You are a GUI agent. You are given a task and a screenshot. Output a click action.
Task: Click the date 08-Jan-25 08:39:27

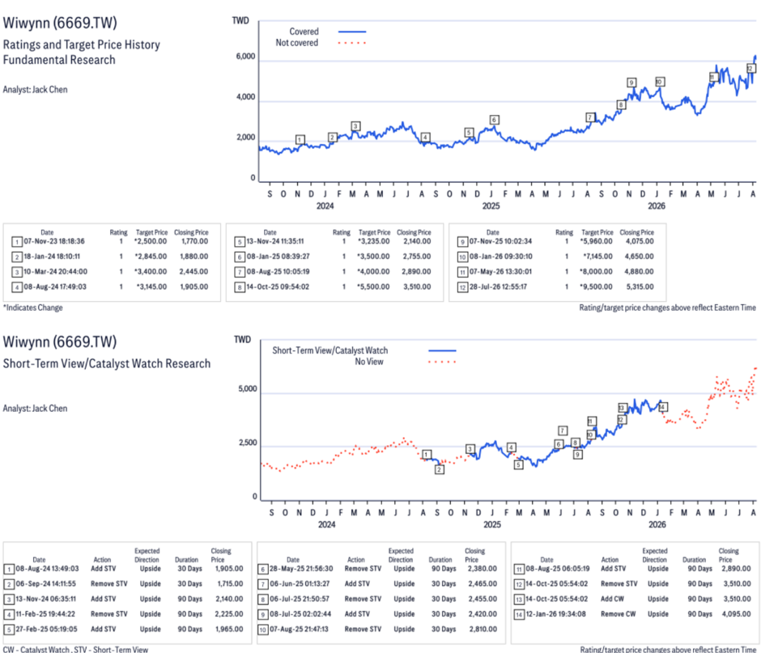[278, 257]
